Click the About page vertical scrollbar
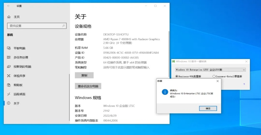Viewport: 261px width, 135px height. 169,54
